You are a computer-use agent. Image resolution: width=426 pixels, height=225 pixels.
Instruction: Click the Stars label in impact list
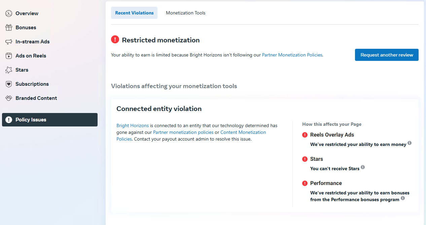click(317, 159)
